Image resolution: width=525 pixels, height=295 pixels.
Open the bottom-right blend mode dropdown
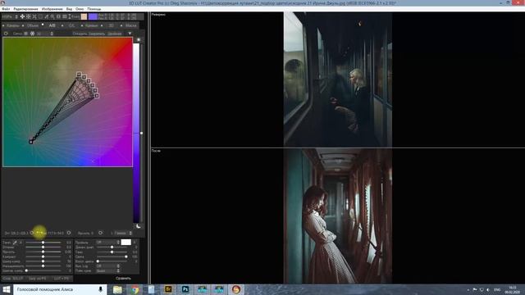[x=107, y=270]
